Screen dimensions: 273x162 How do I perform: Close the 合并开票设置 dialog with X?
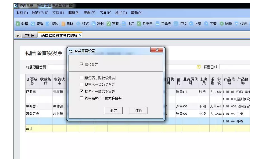157,50
